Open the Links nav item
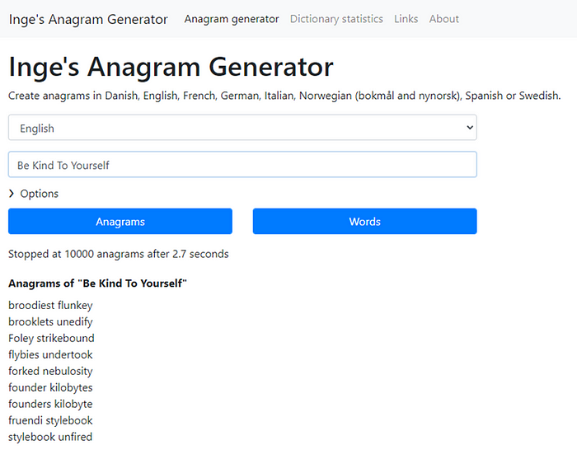Screen dimensions: 577x450 [406, 19]
